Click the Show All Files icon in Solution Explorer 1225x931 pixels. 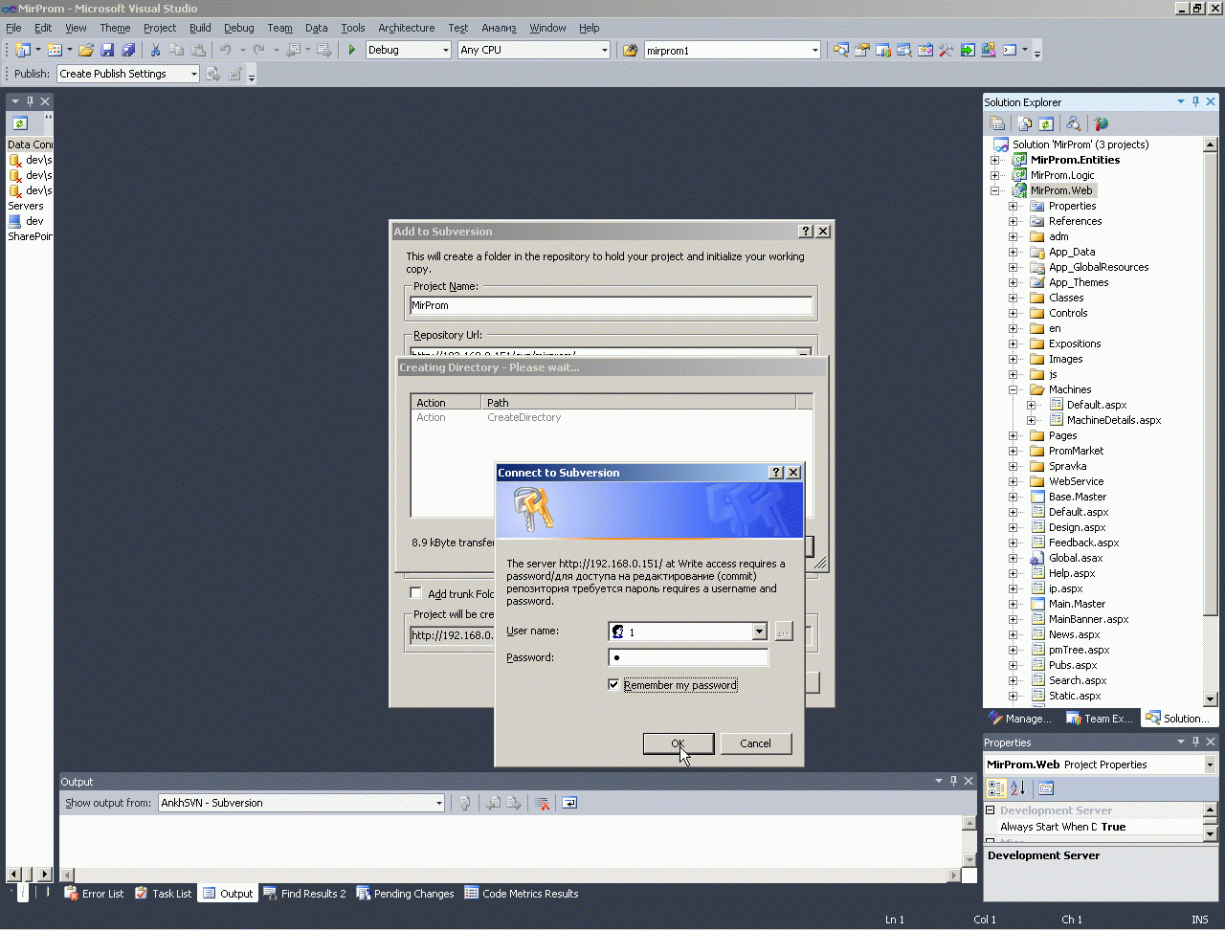point(1025,123)
